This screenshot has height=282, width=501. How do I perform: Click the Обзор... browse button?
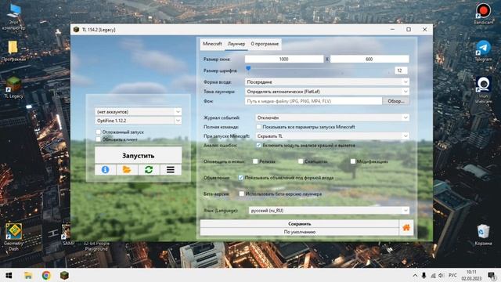[x=396, y=101]
